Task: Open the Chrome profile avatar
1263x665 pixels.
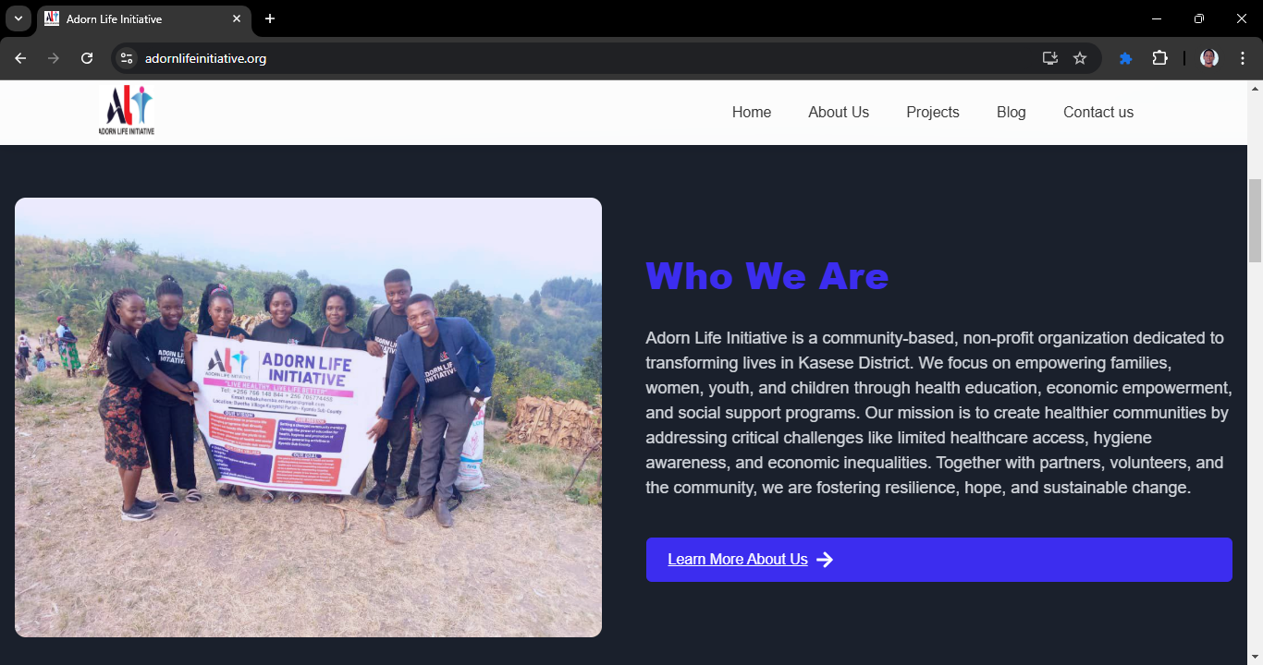Action: click(x=1208, y=58)
